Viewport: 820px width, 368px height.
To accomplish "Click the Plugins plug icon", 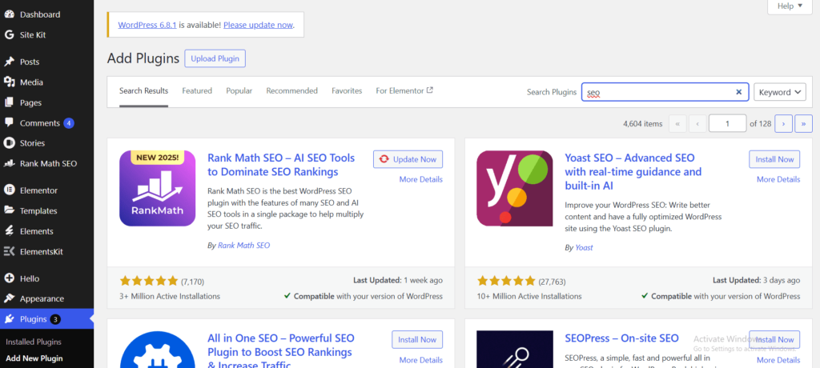I will click(9, 319).
